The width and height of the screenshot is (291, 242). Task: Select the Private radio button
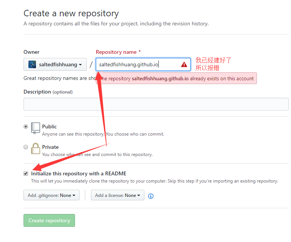[x=26, y=147]
